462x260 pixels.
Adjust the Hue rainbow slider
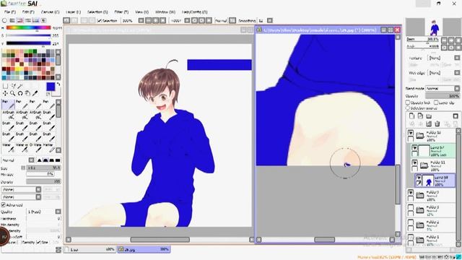[29, 27]
